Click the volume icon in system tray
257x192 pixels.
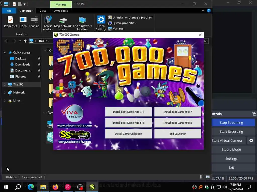(225, 187)
